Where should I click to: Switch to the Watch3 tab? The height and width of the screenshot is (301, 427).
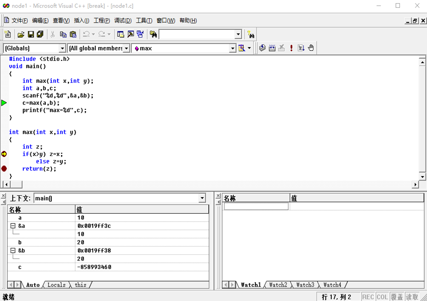pyautogui.click(x=305, y=285)
